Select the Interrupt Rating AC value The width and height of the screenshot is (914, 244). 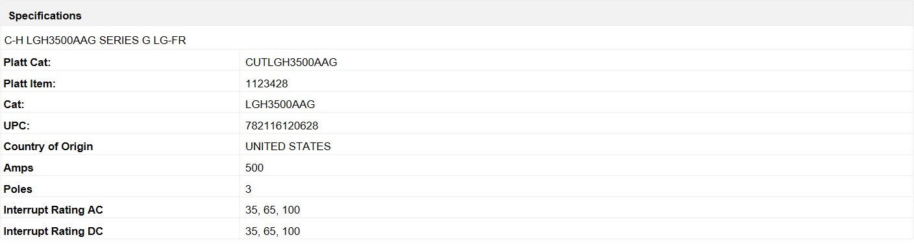[273, 210]
